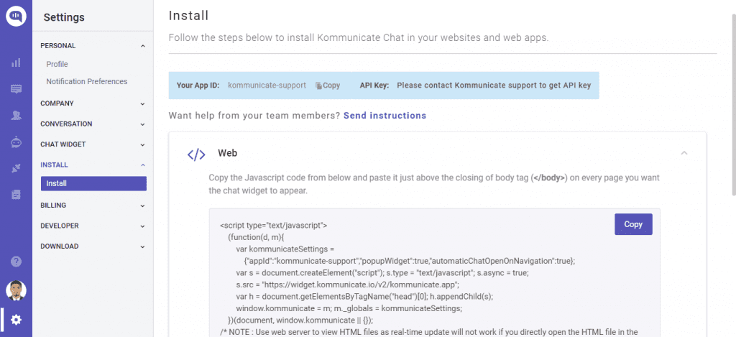Open the bot integrations robot icon

(x=16, y=142)
